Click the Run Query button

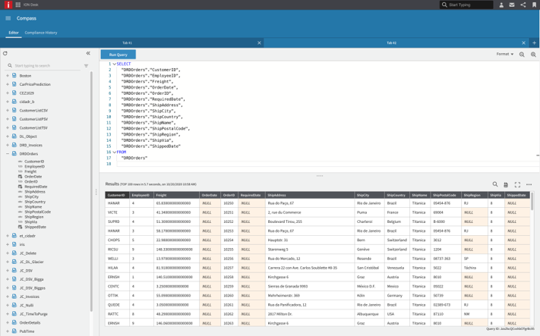coord(118,55)
